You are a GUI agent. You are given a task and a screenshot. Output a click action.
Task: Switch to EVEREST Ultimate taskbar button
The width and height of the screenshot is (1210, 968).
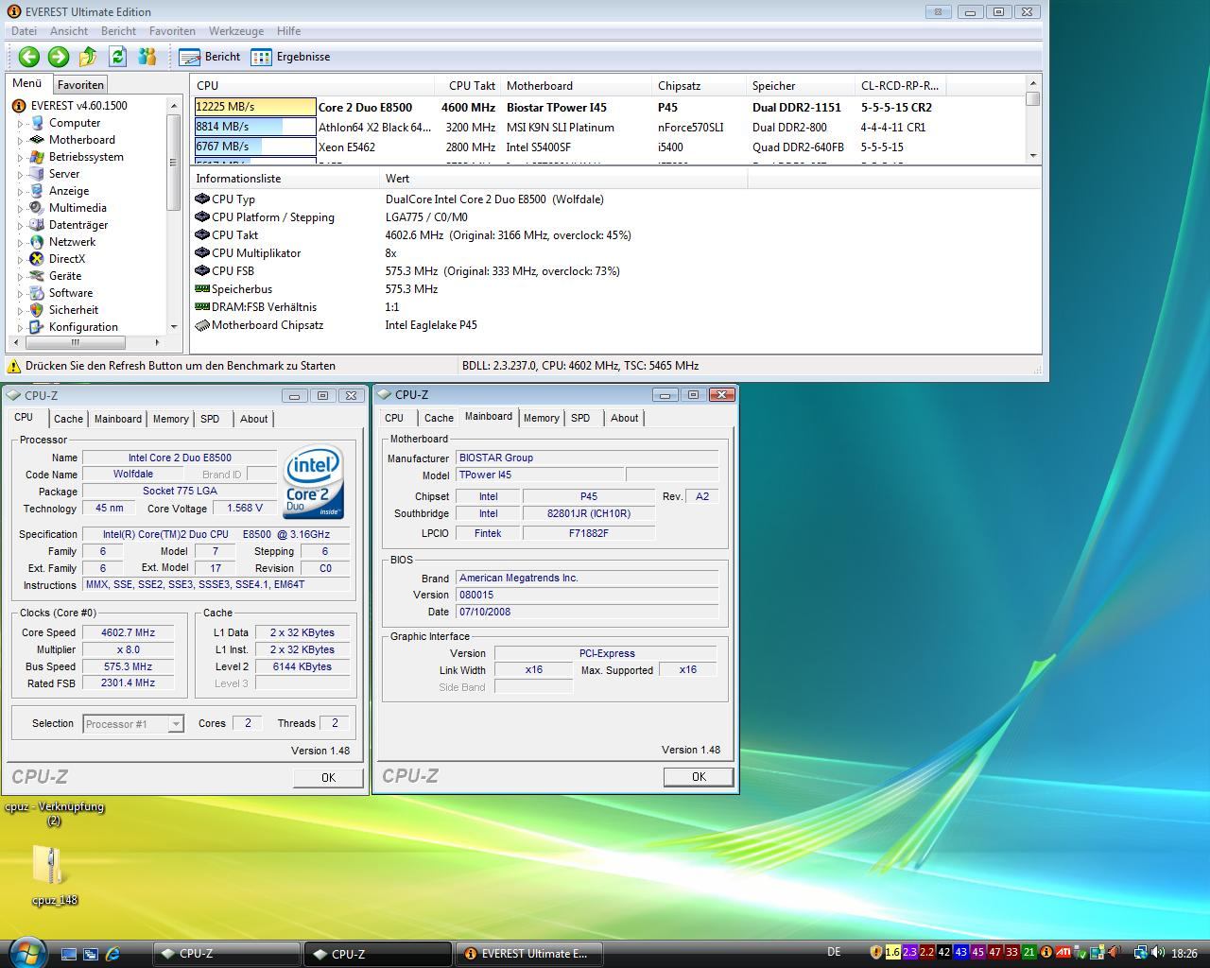click(530, 954)
